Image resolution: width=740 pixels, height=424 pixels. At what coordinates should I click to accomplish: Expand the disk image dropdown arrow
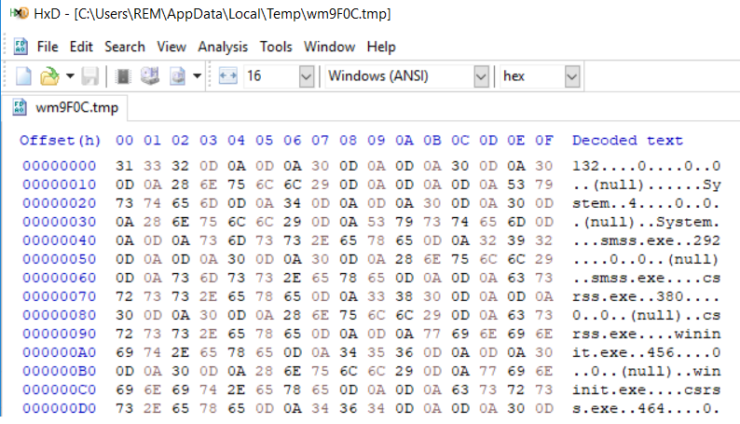[198, 75]
